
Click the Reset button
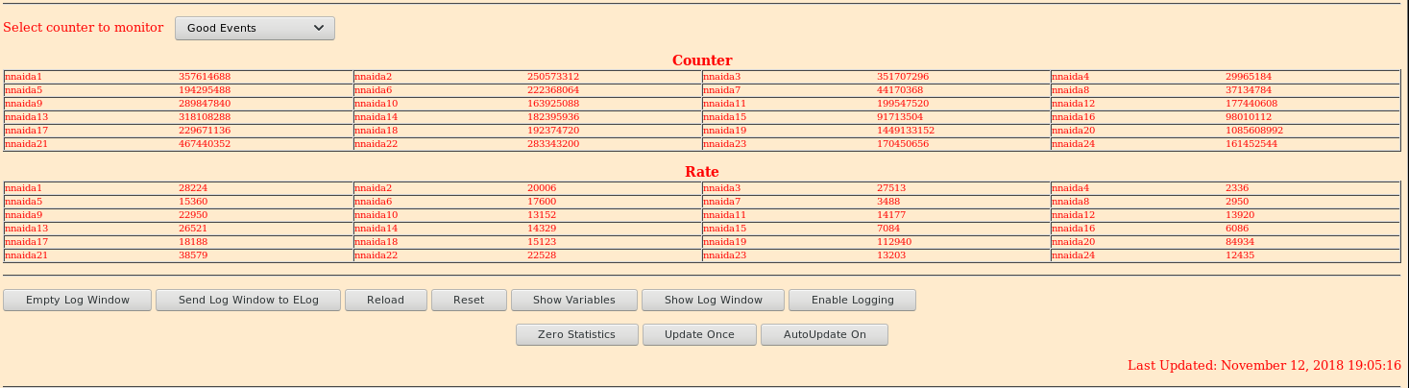point(469,300)
